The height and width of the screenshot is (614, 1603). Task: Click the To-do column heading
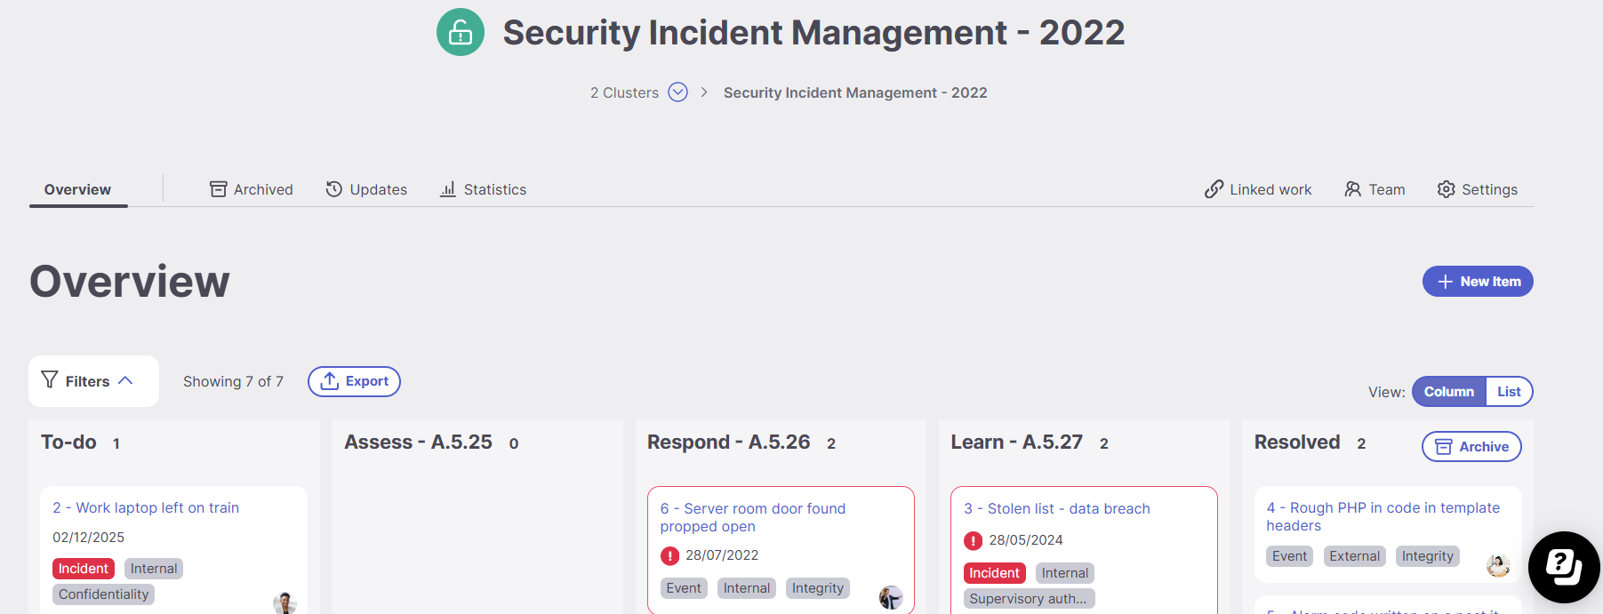pos(68,443)
